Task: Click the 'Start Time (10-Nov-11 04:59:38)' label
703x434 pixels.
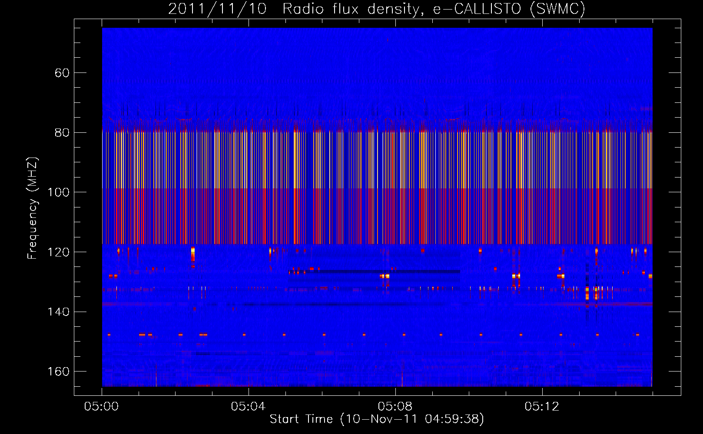Action: pyautogui.click(x=377, y=419)
